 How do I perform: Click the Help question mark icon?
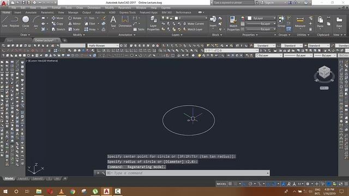point(306,2)
